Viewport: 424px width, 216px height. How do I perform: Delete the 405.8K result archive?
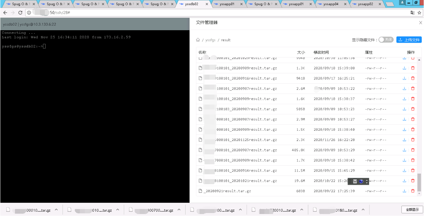[413, 150]
